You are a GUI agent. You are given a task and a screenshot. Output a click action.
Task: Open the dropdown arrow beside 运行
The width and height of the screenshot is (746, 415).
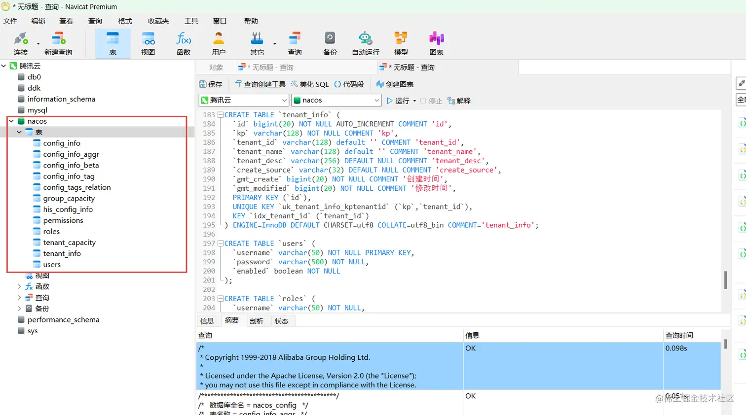coord(414,101)
